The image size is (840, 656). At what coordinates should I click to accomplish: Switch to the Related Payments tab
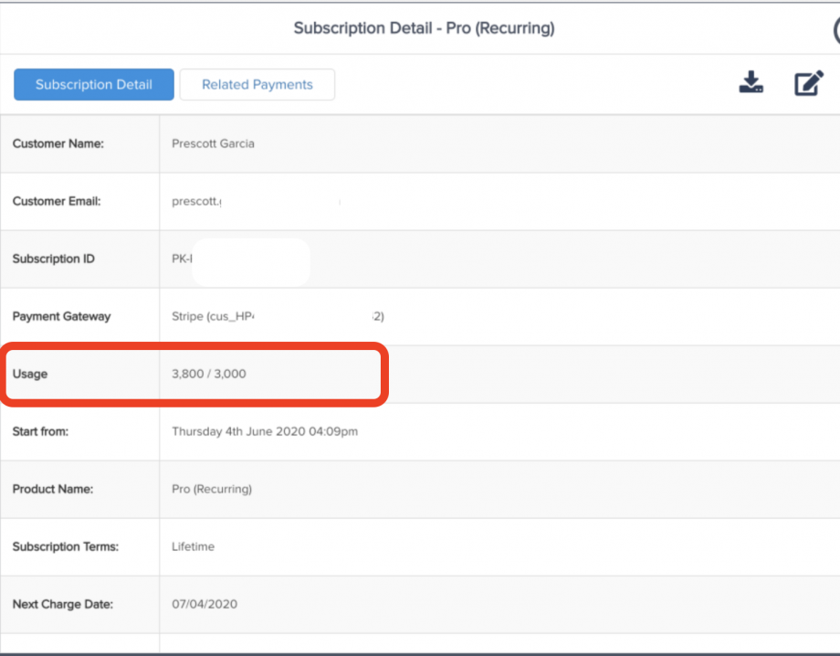pyautogui.click(x=257, y=85)
